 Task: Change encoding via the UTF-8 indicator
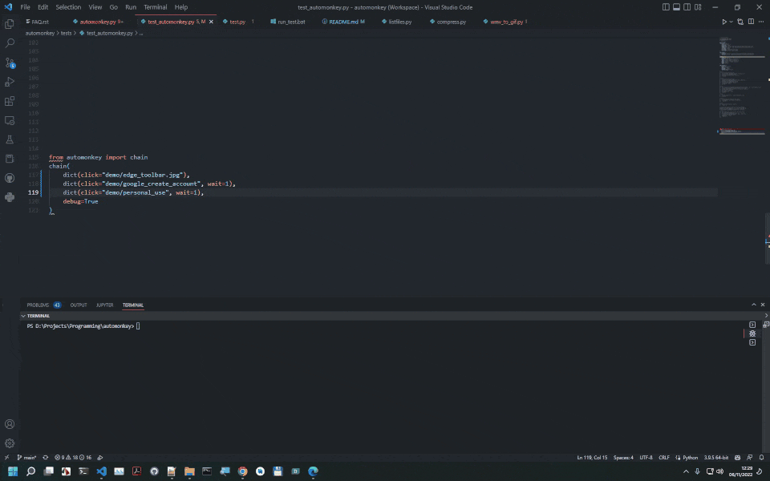(x=648, y=457)
